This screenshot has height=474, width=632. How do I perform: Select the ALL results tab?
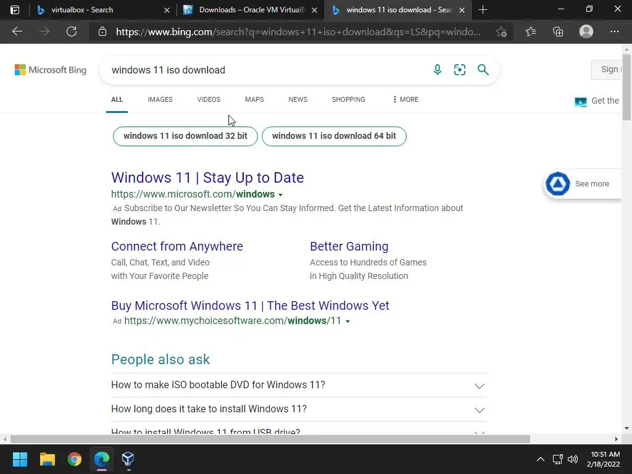[117, 99]
